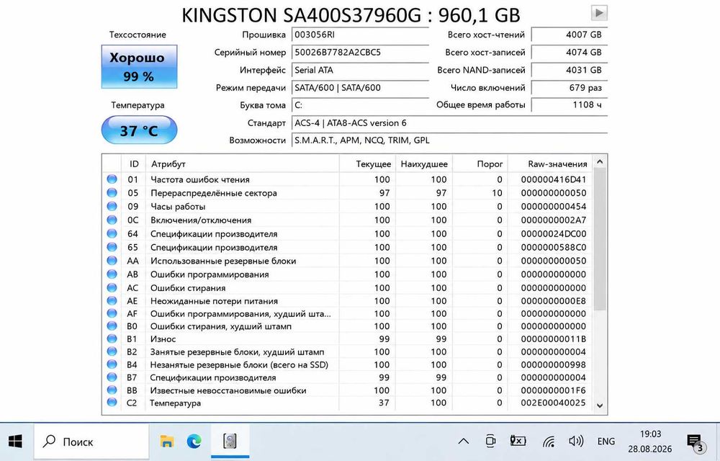Click raw value 002E00040025
The width and height of the screenshot is (720, 461).
553,403
